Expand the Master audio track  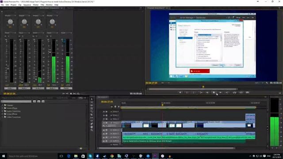coord(111,144)
